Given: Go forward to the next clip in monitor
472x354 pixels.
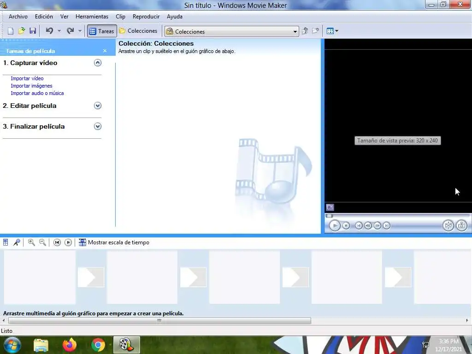Looking at the screenshot, I should pyautogui.click(x=387, y=226).
